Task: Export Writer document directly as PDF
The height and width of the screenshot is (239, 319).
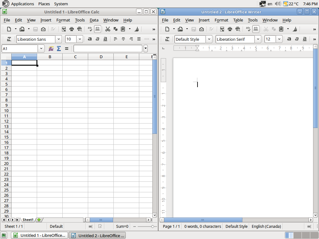Action: pyautogui.click(x=222, y=29)
